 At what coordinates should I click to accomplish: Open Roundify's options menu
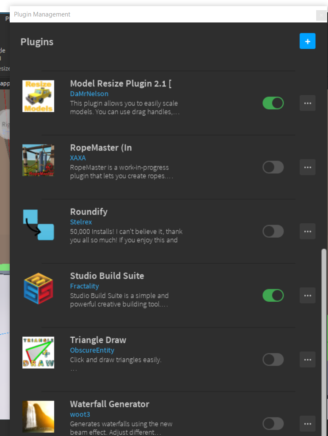[x=308, y=231]
